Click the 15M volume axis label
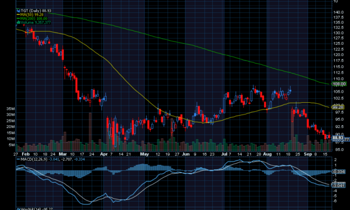350x210 pixels. coord(11,133)
